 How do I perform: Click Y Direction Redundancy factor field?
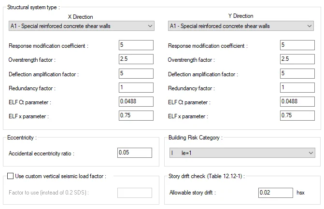tap(297, 87)
